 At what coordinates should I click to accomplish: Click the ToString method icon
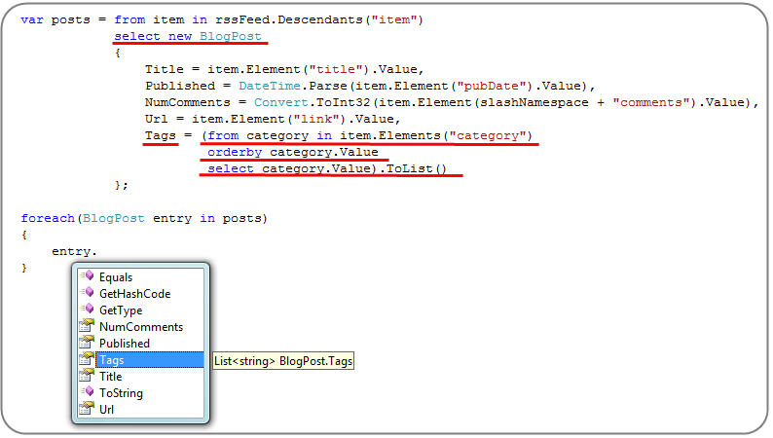click(88, 391)
